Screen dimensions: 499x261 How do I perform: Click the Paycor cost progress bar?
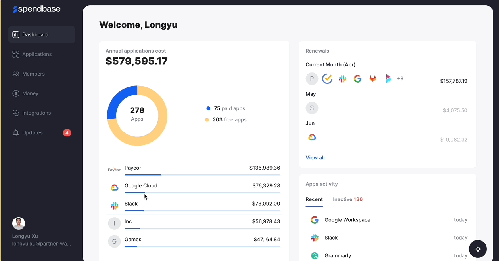click(x=202, y=174)
